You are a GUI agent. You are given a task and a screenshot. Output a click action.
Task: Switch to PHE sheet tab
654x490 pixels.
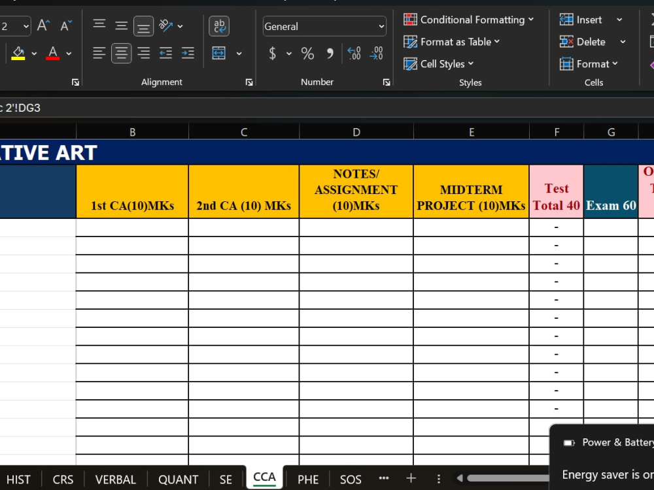308,480
